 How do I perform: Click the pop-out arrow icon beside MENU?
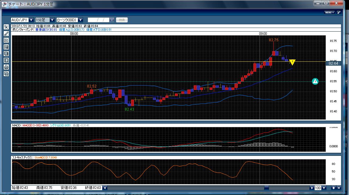pyautogui.click(x=339, y=13)
